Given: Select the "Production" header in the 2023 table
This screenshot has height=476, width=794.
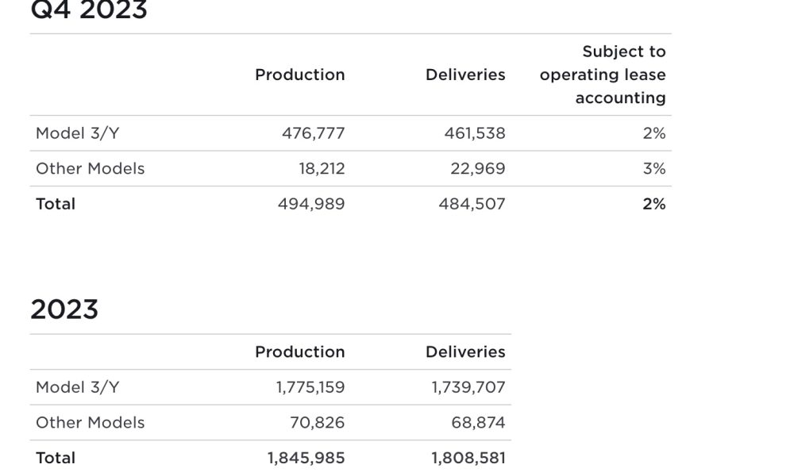Looking at the screenshot, I should click(x=300, y=352).
